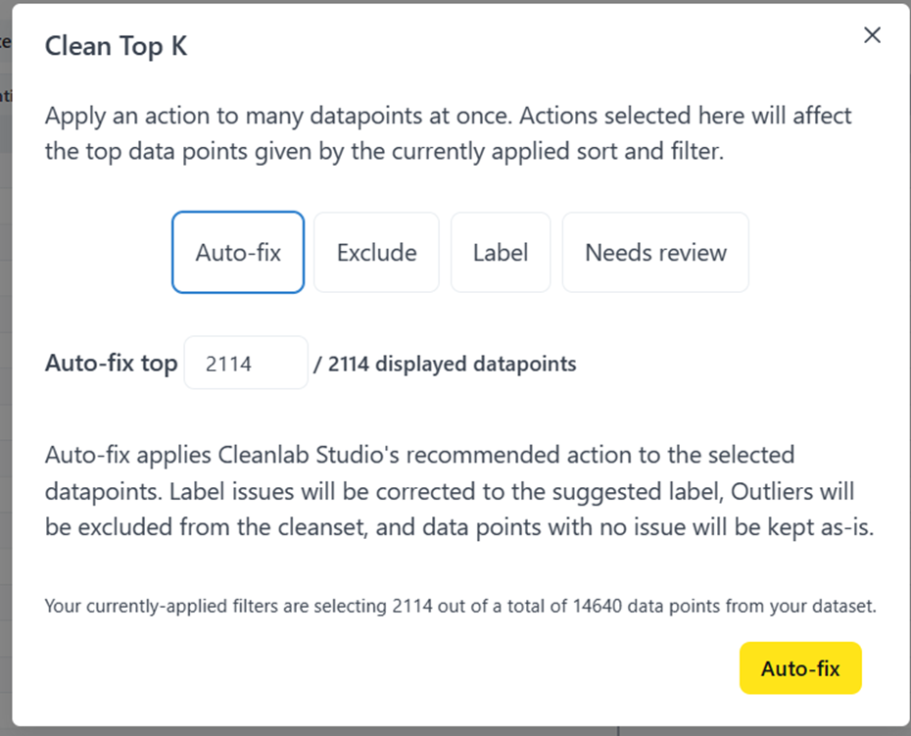Choose the Exclude action option
Viewport: 911px width, 736px height.
point(376,252)
